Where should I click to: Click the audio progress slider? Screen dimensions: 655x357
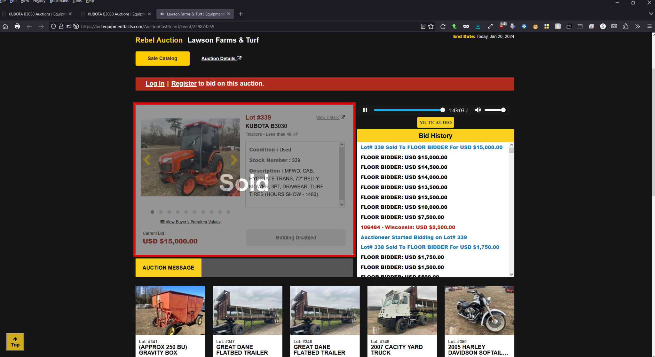click(409, 110)
